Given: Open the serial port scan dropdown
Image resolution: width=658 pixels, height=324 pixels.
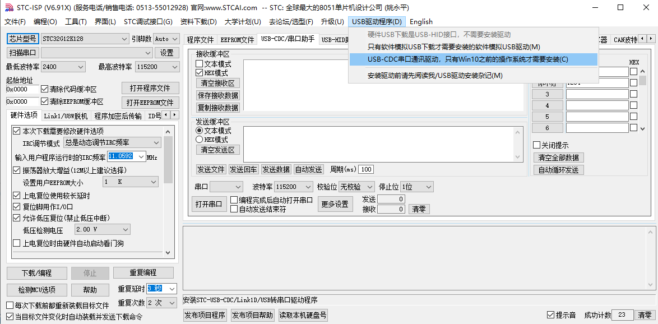Looking at the screenshot, I should tap(96, 53).
